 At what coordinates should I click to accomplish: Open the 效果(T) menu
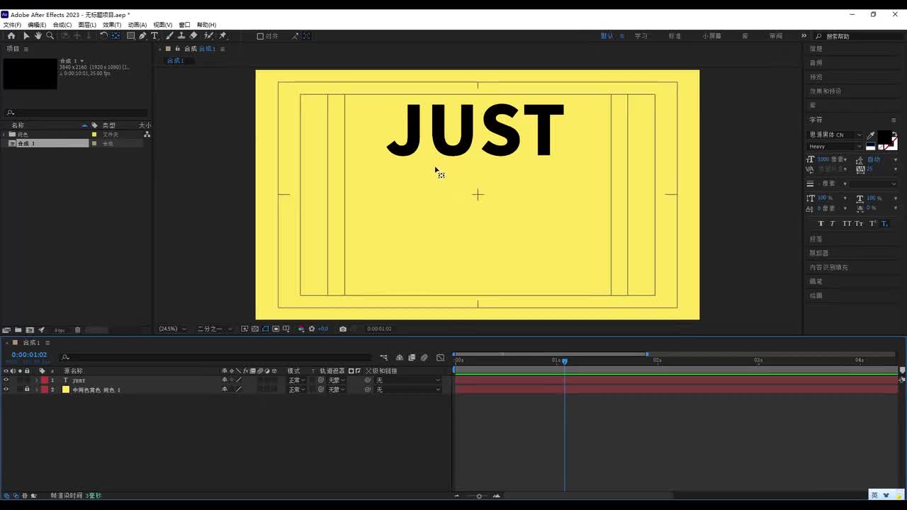tap(112, 25)
